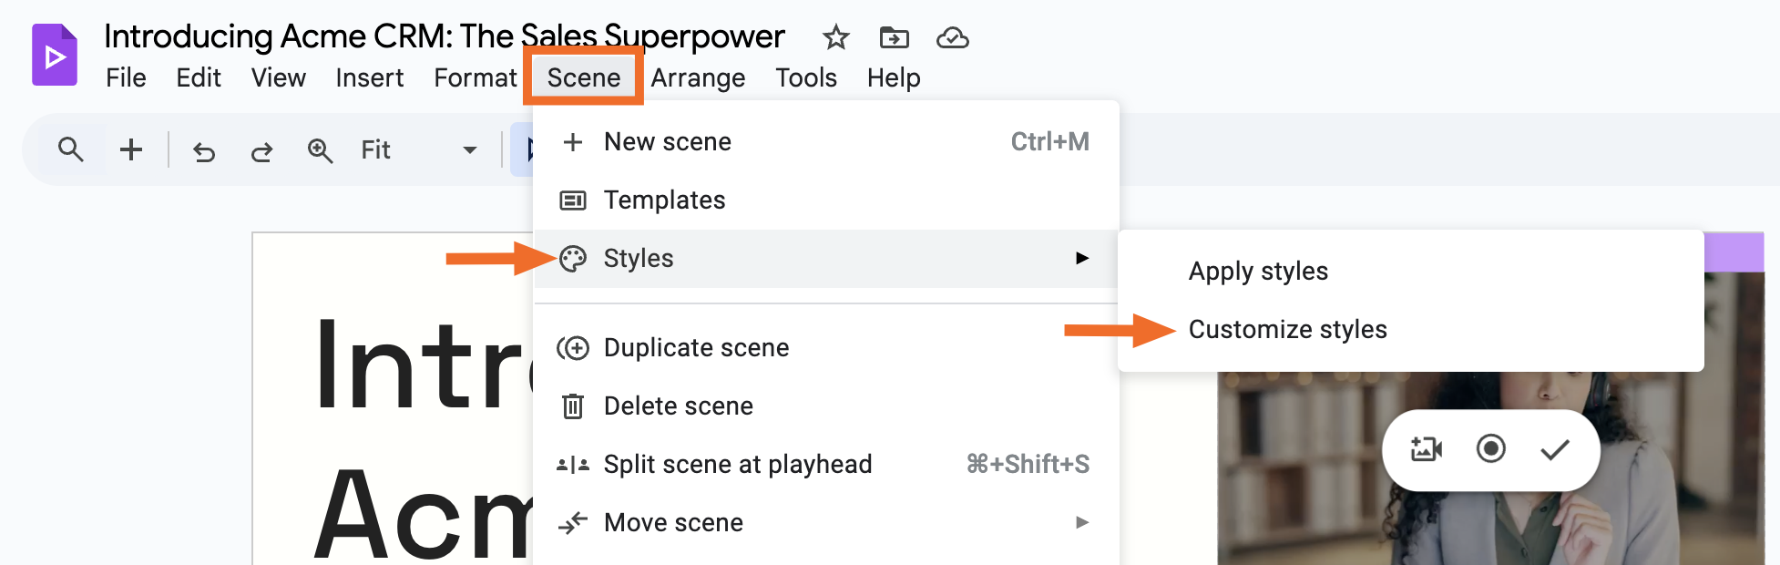
Task: Choose New scene from the menu
Action: 825,142
